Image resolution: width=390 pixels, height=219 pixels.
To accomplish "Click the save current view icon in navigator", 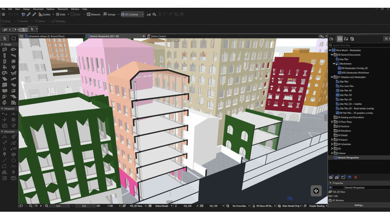I will coord(331,177).
